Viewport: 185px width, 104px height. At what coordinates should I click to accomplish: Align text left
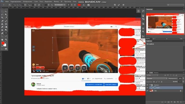[69, 5]
